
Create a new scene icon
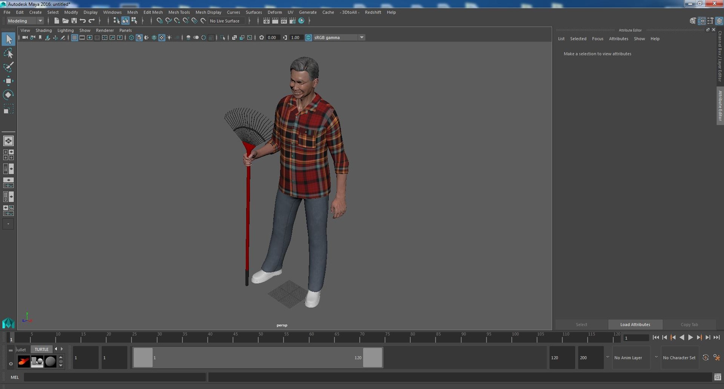pos(57,21)
